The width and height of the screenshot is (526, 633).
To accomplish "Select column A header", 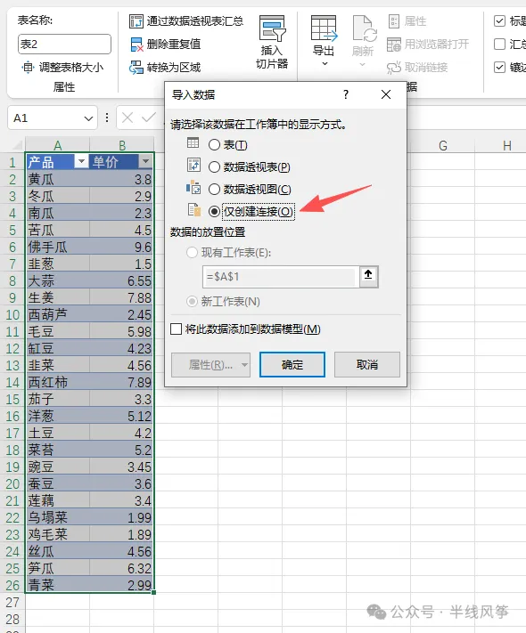I will pos(57,145).
